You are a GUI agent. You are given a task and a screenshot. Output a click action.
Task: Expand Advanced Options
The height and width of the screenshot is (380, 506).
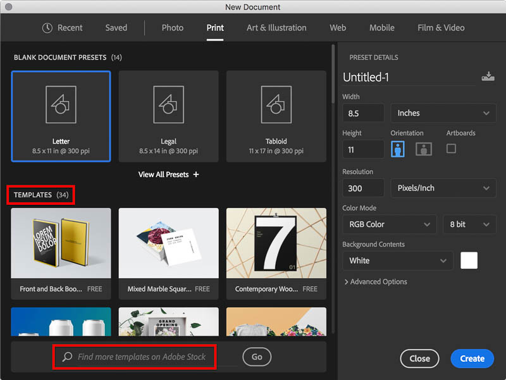point(376,281)
